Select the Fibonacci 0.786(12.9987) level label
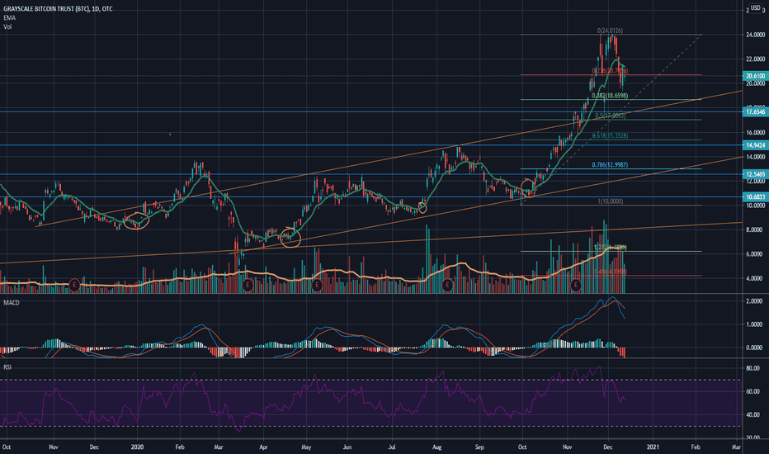 610,165
